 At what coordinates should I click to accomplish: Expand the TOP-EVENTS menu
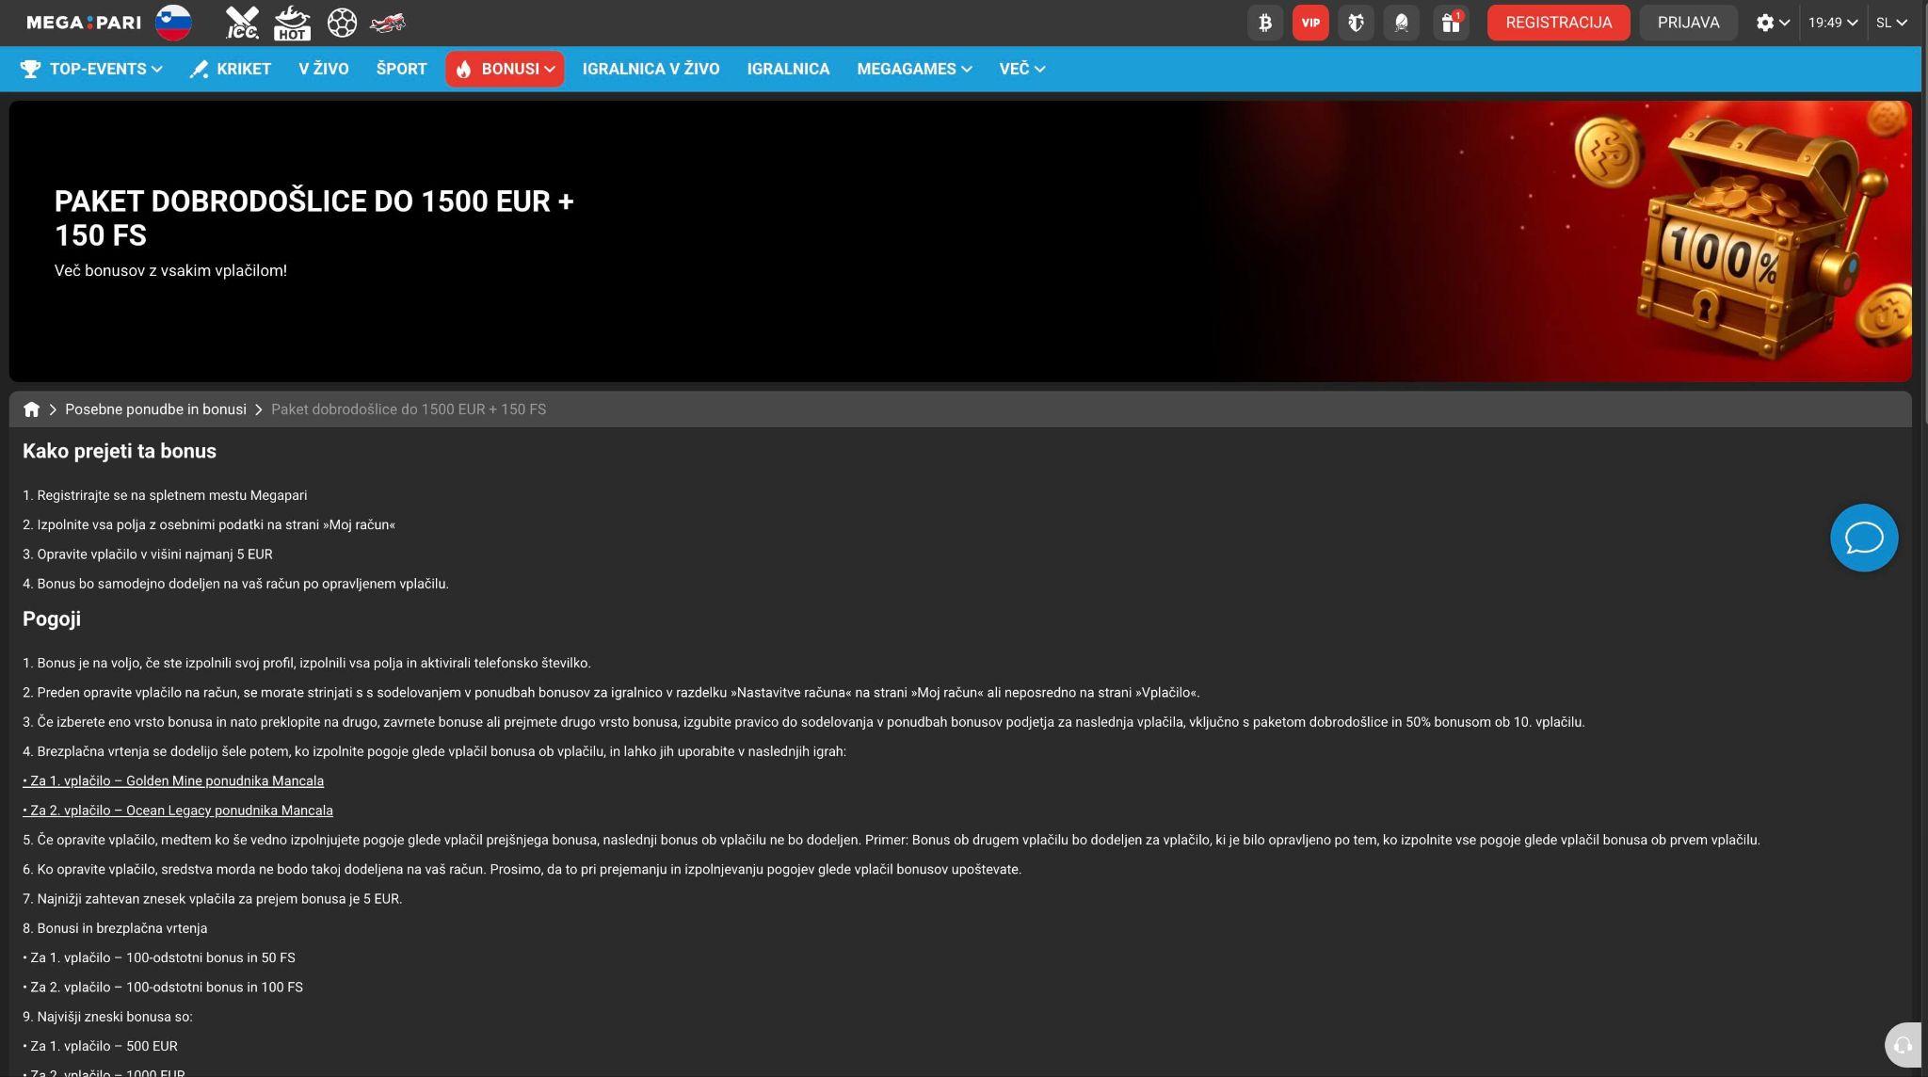point(91,69)
